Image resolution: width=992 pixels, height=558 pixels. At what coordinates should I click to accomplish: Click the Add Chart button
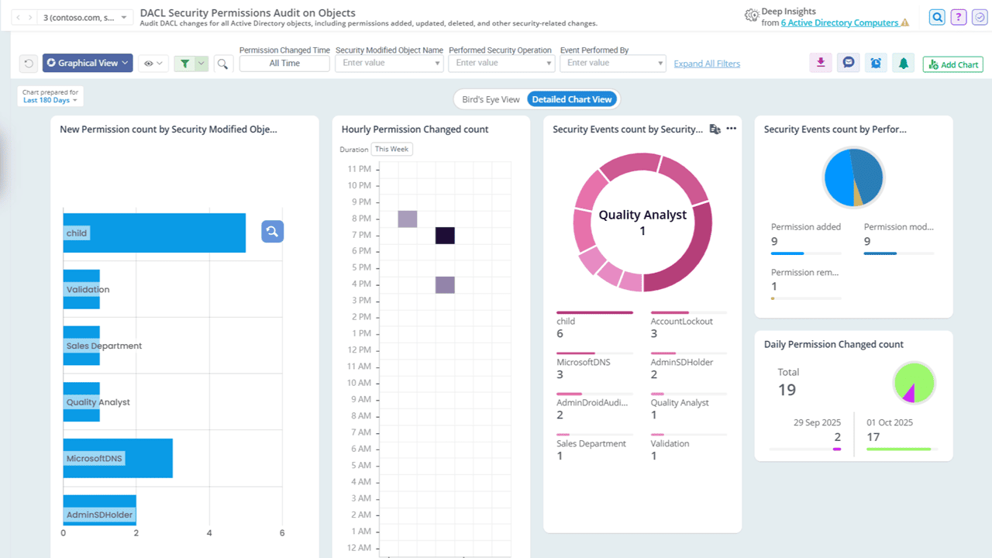coord(952,65)
